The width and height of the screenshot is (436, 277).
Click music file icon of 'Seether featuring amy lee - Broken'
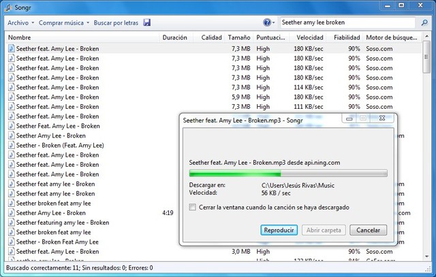tap(11, 223)
